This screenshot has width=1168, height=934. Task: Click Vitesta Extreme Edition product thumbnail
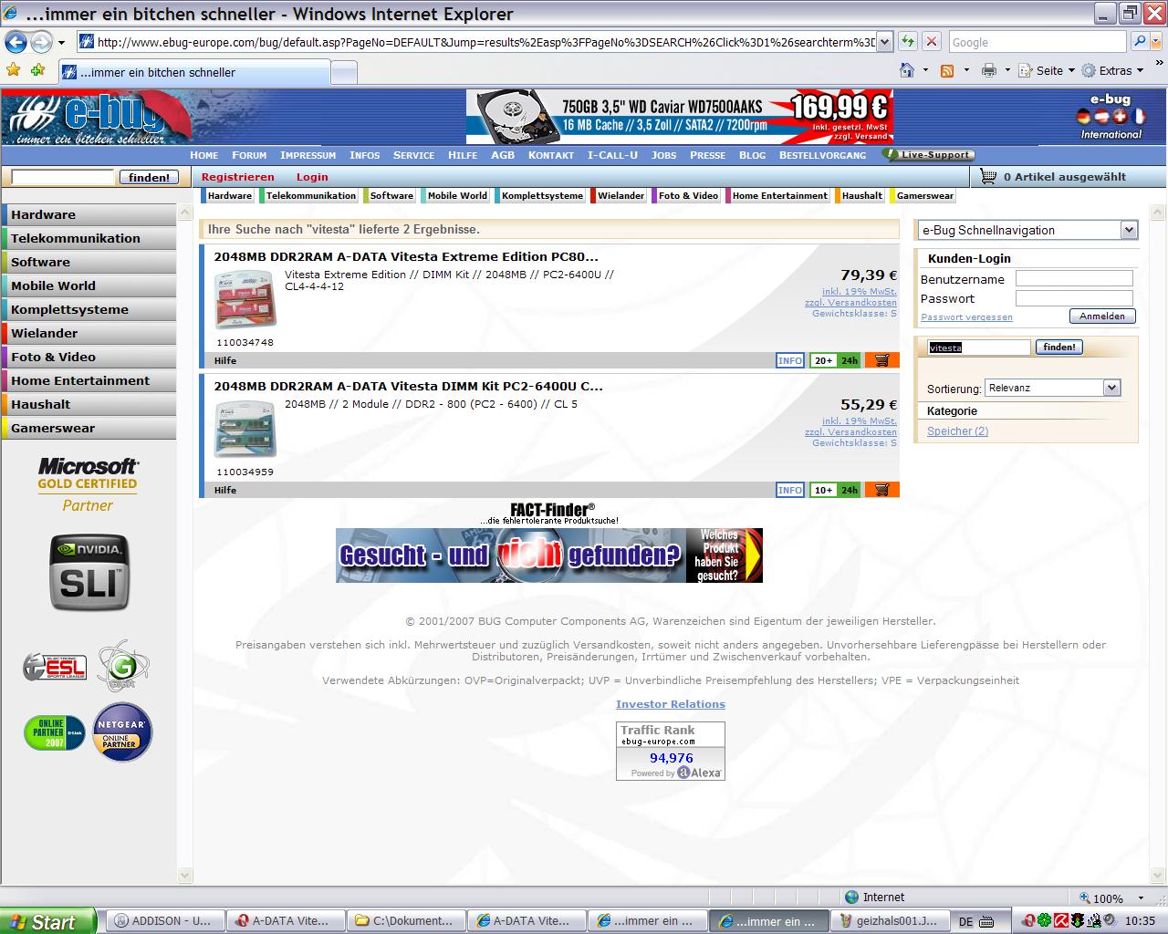click(245, 299)
